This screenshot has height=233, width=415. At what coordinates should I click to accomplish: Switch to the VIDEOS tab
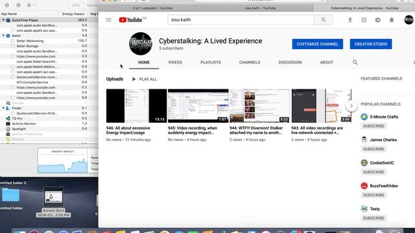point(175,62)
